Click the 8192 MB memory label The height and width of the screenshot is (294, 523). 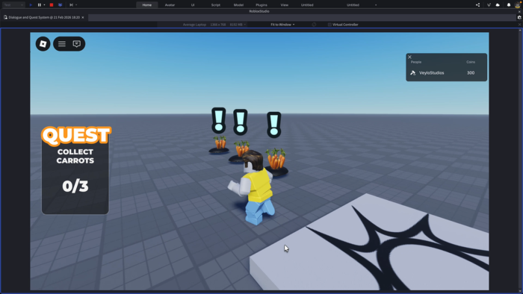tap(236, 25)
